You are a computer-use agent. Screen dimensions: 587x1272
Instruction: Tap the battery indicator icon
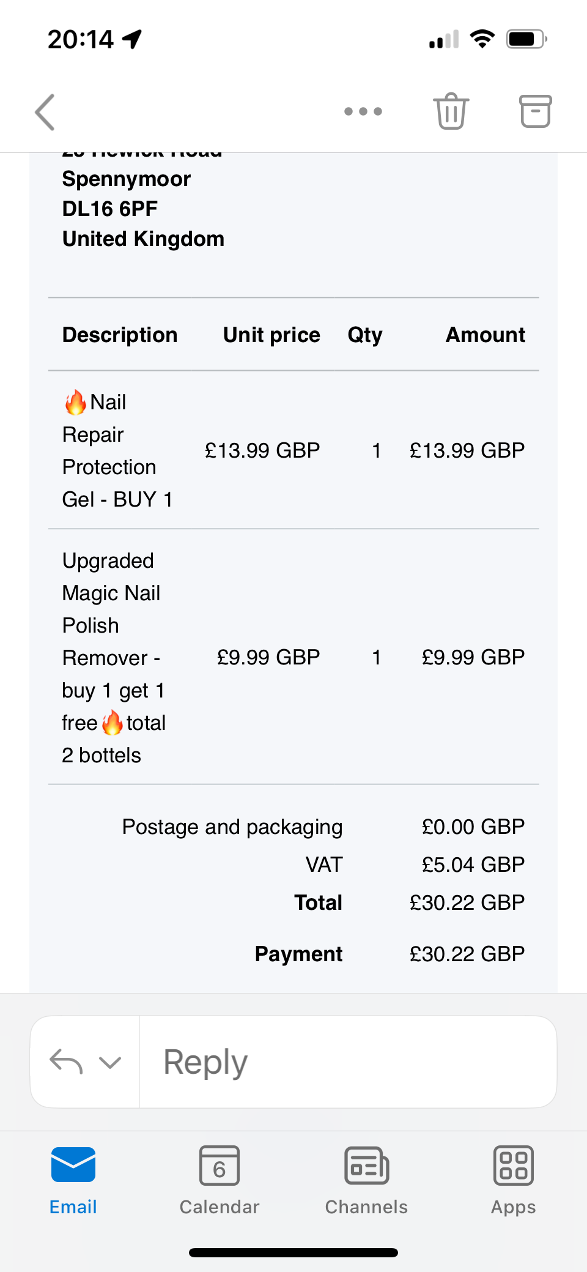526,39
